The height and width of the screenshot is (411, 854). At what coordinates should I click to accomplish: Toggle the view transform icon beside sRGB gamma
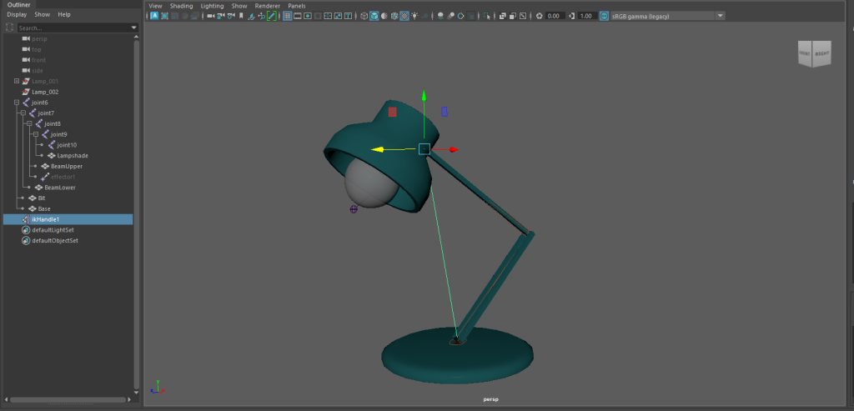tap(604, 16)
